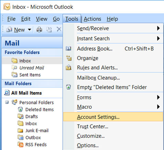This screenshot has width=164, height=150.
Task: Click the Unread Mail magnifier folder icon
Action: tap(14, 68)
